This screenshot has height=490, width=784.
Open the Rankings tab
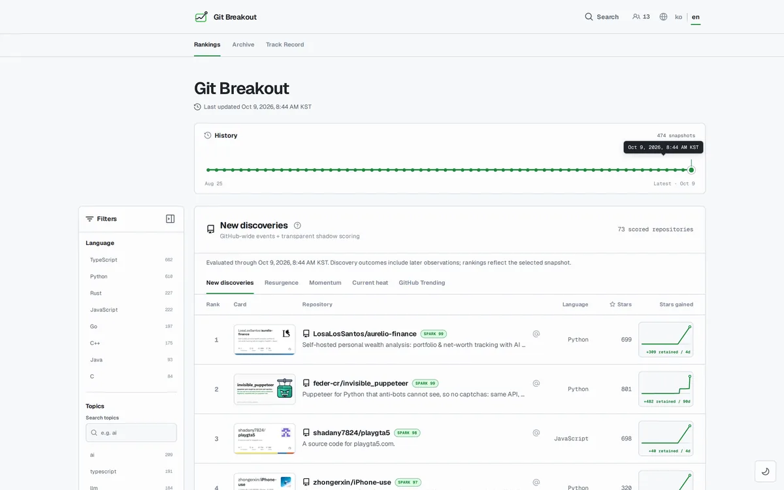tap(207, 44)
